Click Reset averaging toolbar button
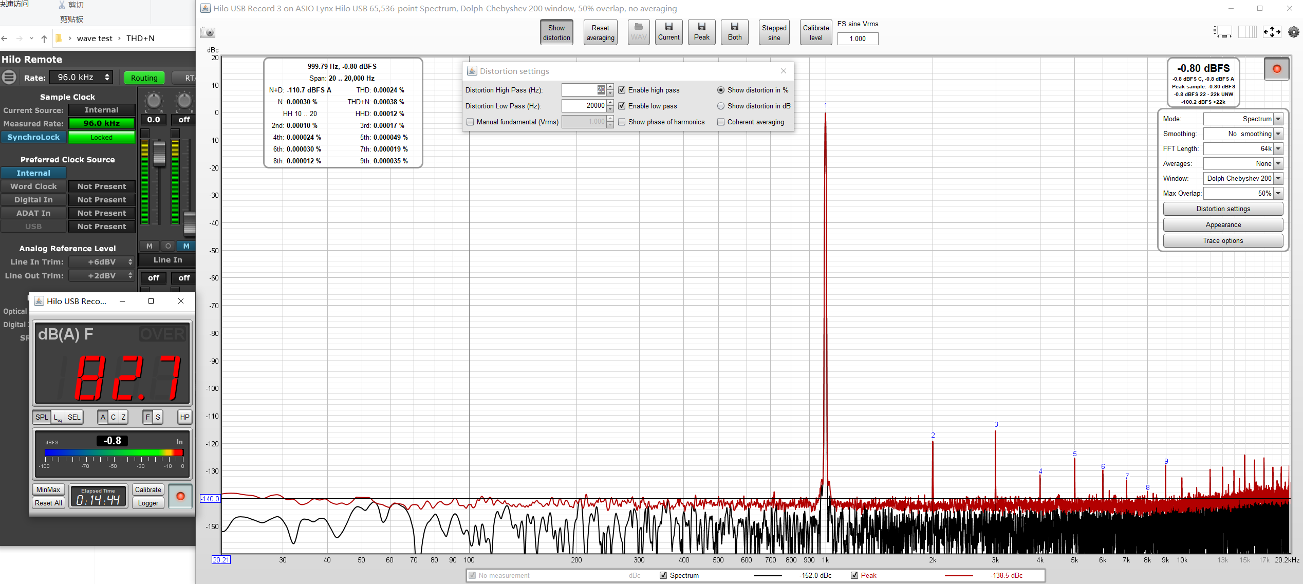 tap(600, 32)
